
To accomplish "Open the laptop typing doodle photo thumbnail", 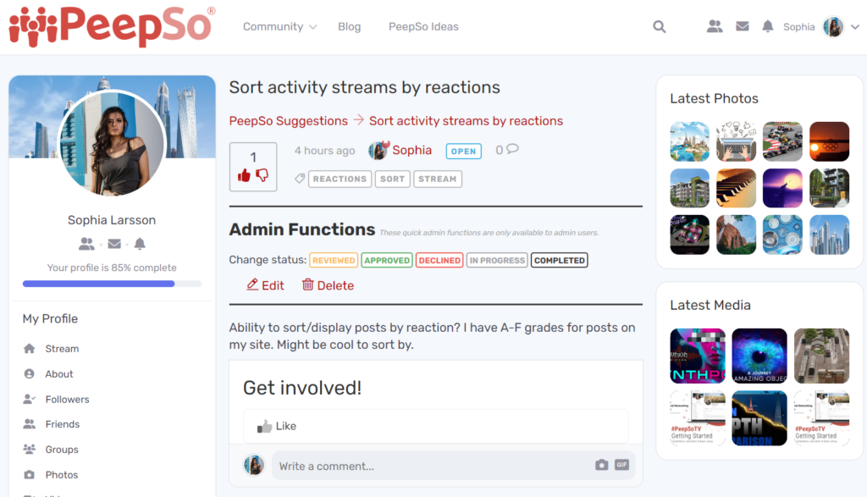I will (x=736, y=141).
